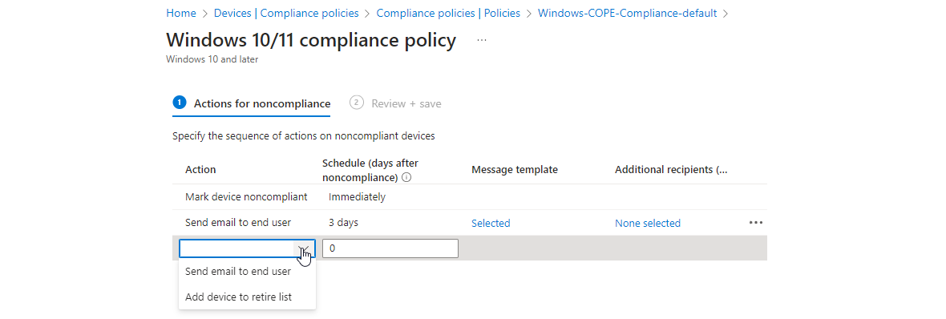Go to Devices | Compliance policies breadcrumb
Image resolution: width=946 pixels, height=319 pixels.
(286, 13)
